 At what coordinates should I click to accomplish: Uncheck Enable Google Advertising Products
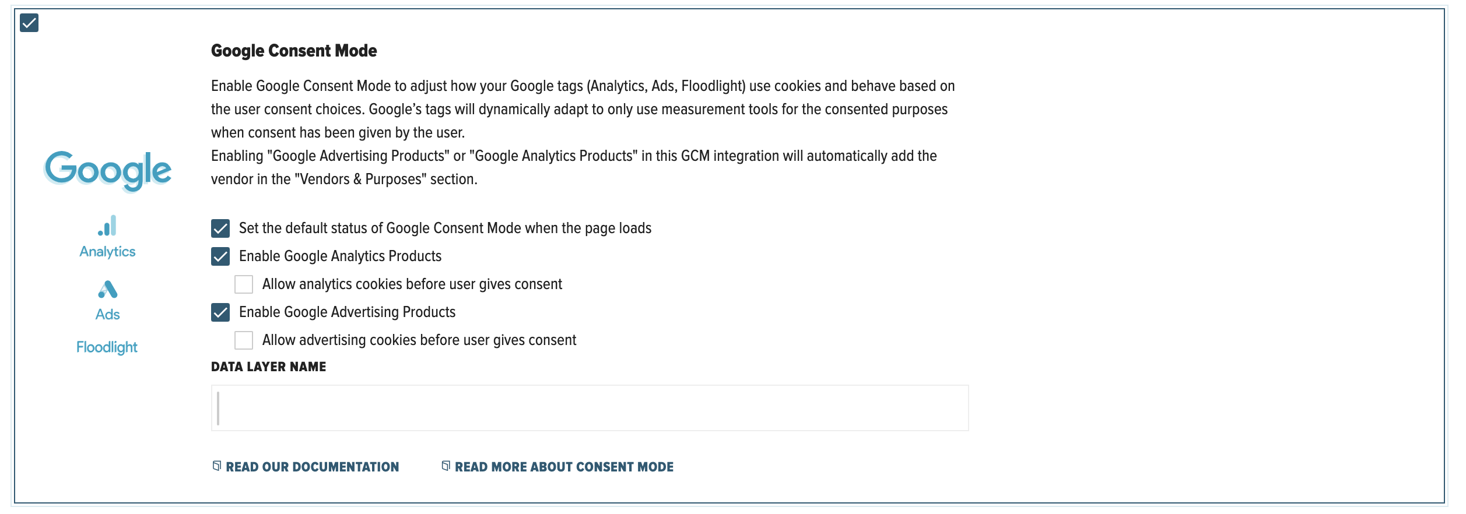click(220, 312)
